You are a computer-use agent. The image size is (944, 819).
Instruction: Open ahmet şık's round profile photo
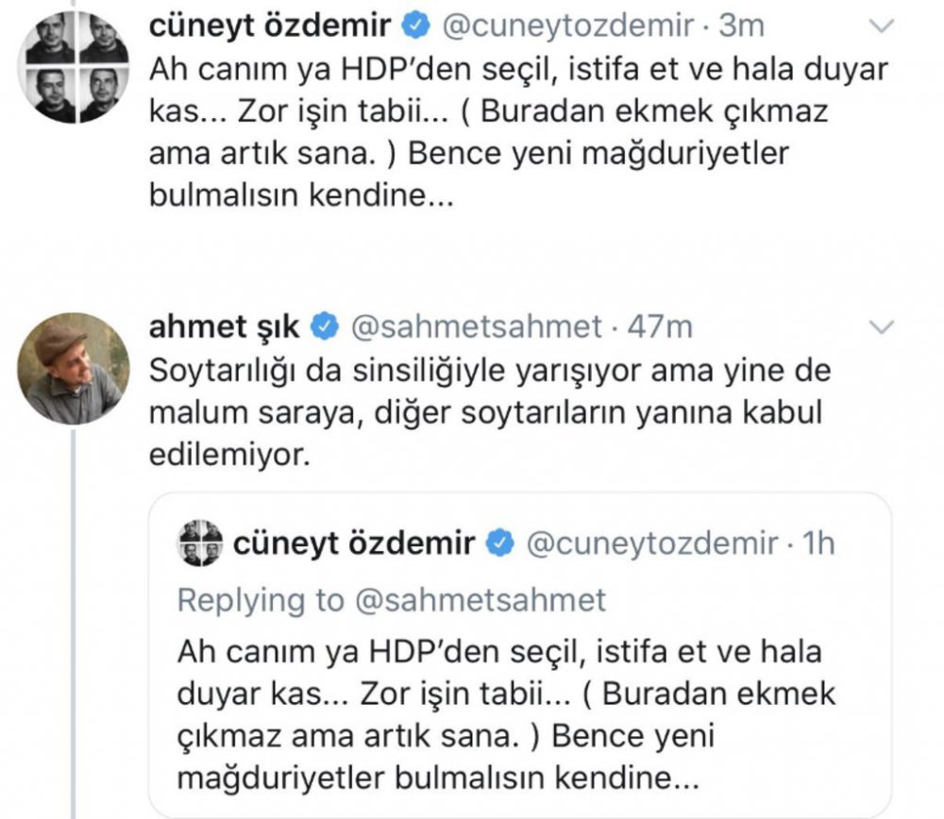(x=74, y=369)
